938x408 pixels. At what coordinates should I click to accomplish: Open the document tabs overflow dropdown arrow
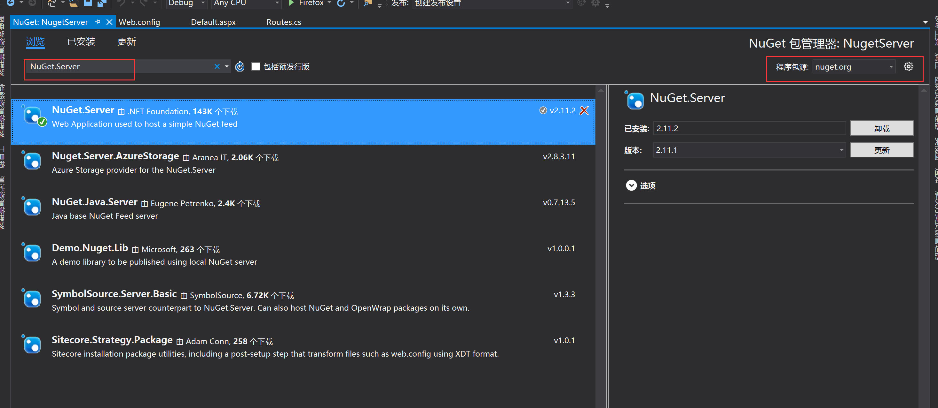click(925, 23)
